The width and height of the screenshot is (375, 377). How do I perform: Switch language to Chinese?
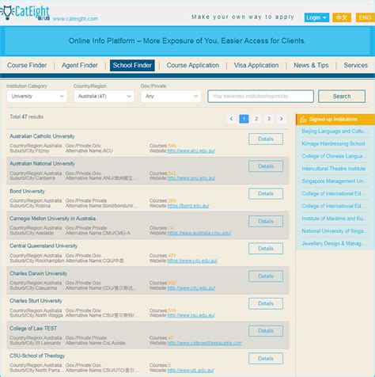coord(342,17)
